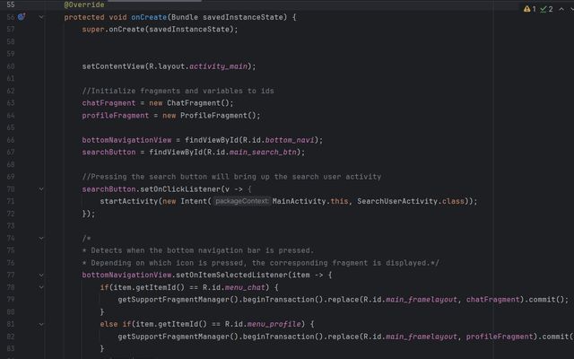
Task: Click menu_profile resource id
Action: (x=274, y=324)
